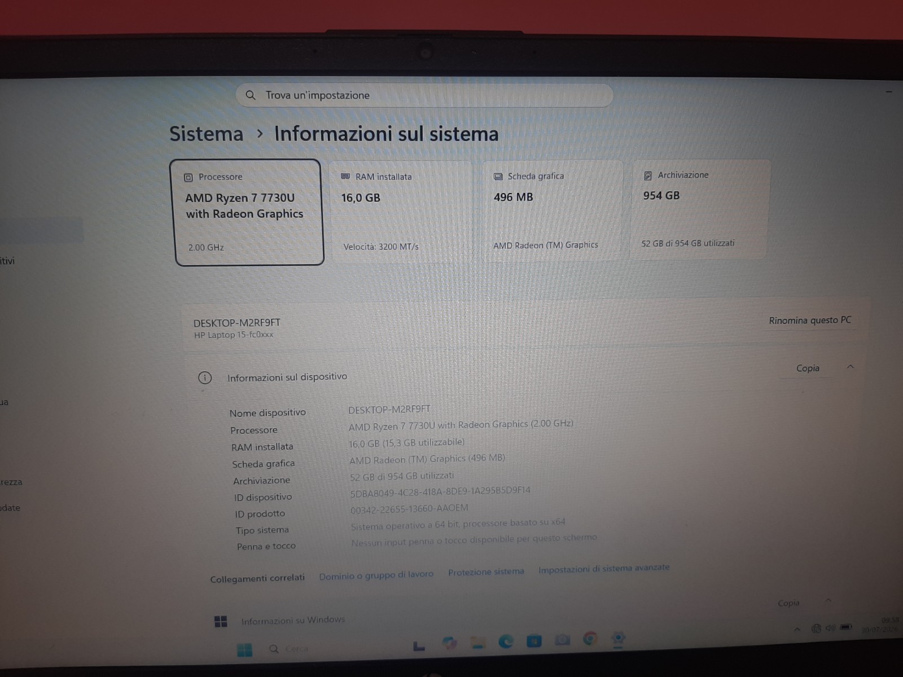903x677 pixels.
Task: Open Dominio o gruppo di lavoro link
Action: pyautogui.click(x=376, y=575)
